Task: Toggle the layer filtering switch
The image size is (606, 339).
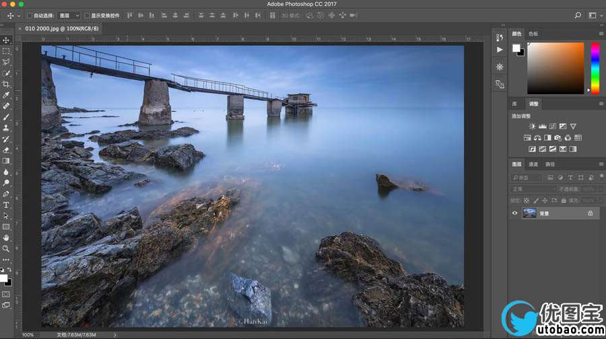Action: [x=601, y=176]
